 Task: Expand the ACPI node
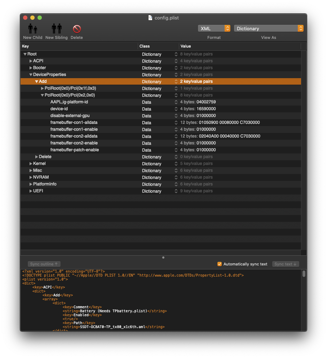click(31, 61)
